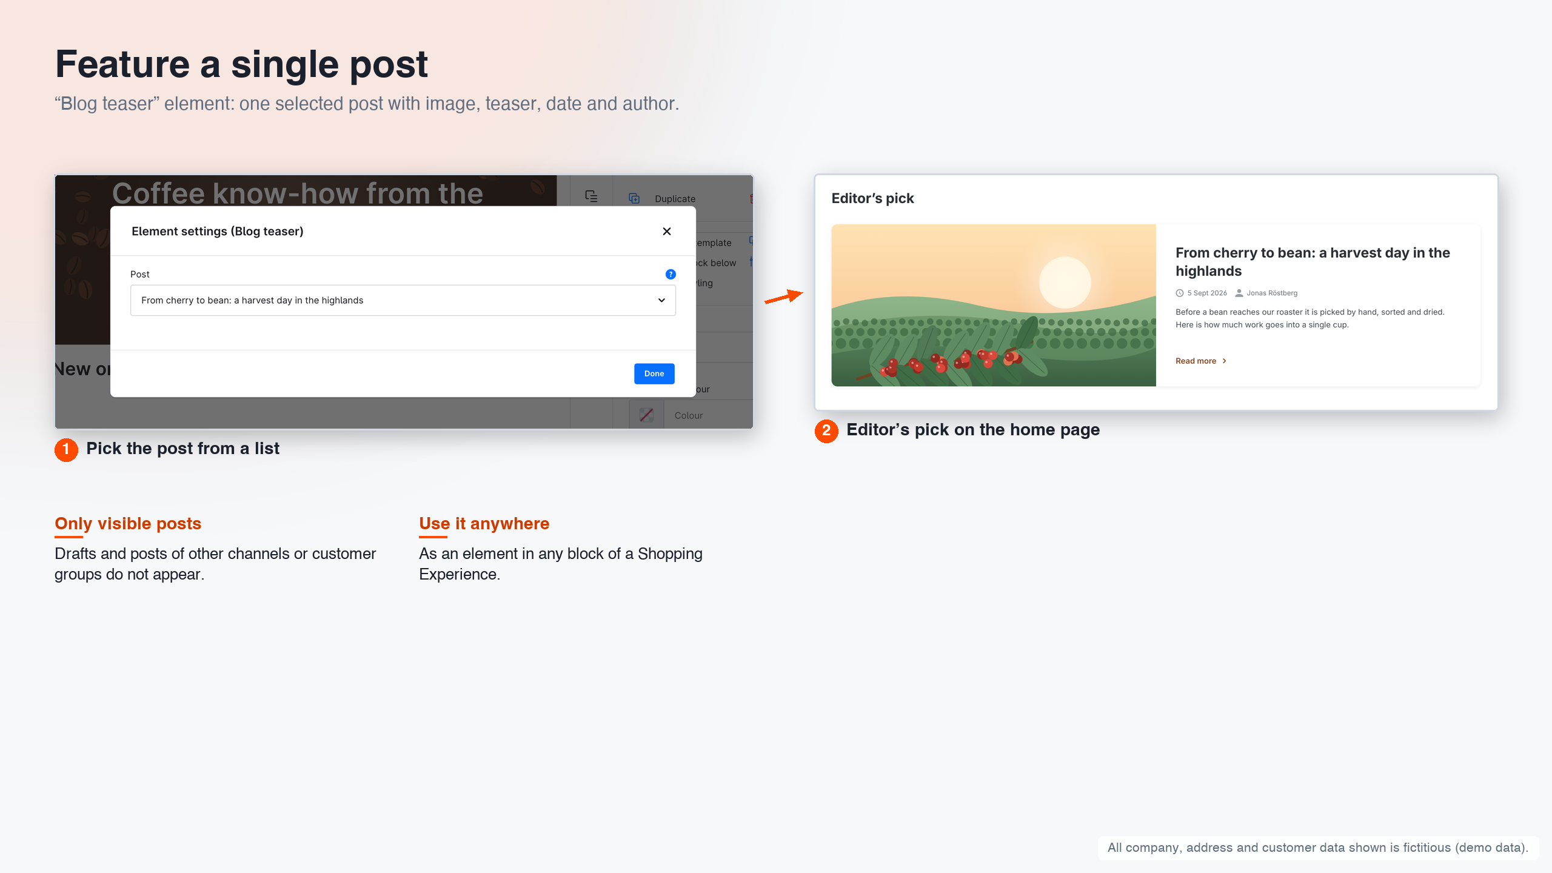Click the Post field label
Viewport: 1552px width, 873px height.
click(139, 274)
